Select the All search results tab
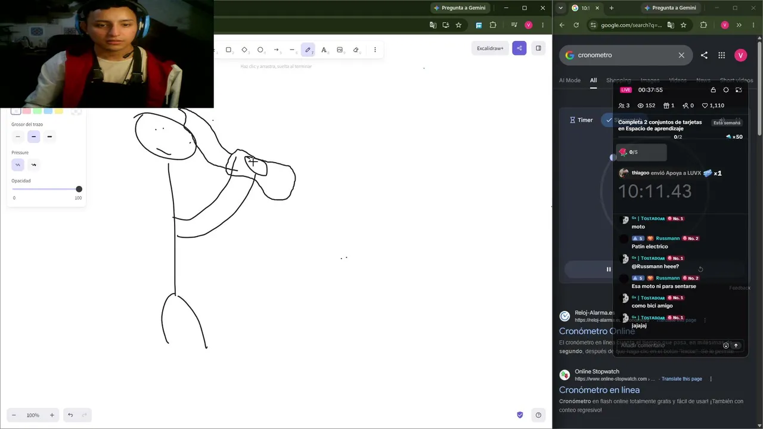Image resolution: width=763 pixels, height=429 pixels. tap(593, 80)
